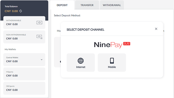Click the NinePay logo
The image size is (174, 98).
pyautogui.click(x=112, y=45)
